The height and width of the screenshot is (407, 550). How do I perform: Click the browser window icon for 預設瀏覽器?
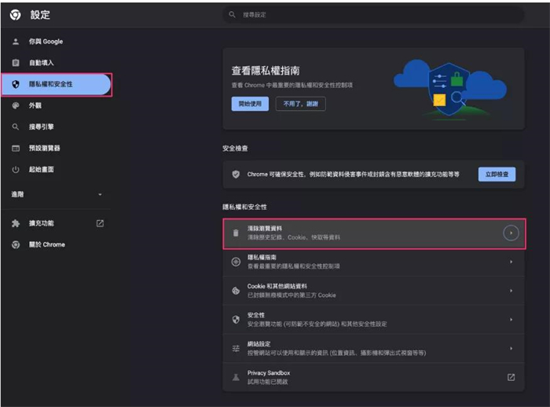tap(16, 148)
